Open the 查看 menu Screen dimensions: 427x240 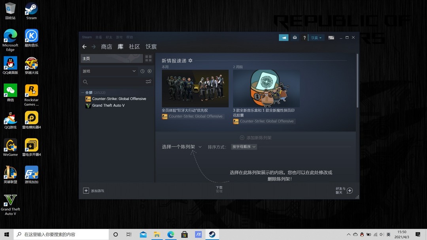tap(98, 37)
